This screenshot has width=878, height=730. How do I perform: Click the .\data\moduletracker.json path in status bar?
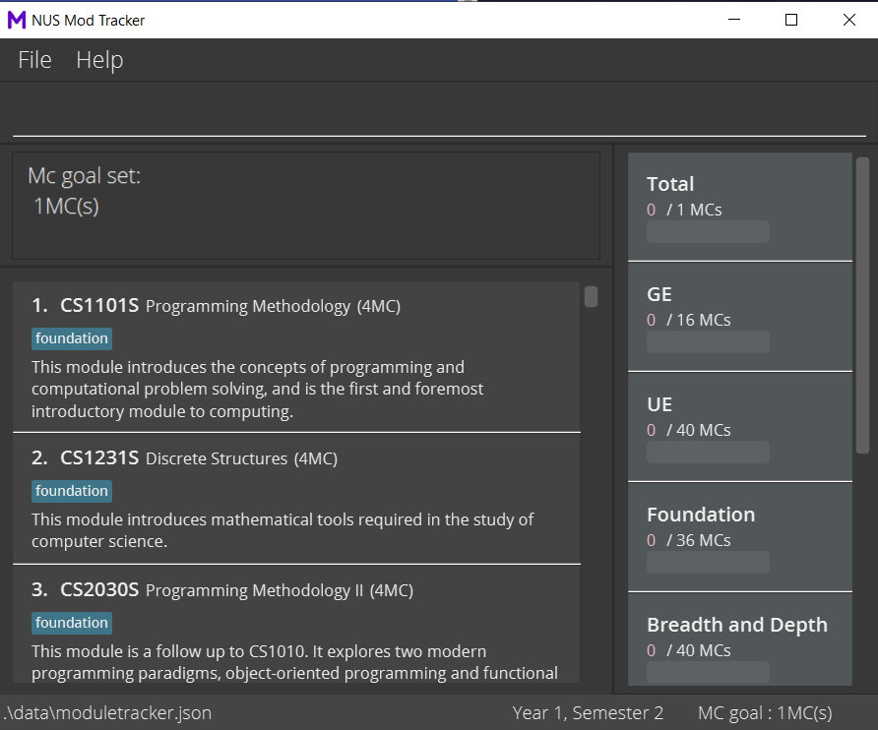click(107, 713)
